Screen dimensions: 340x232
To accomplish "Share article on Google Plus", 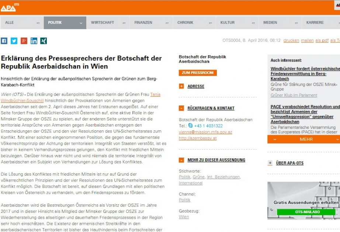I will [x=24, y=41].
